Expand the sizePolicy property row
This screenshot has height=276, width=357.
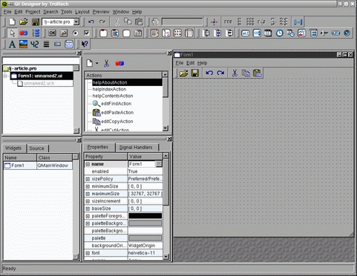coord(88,179)
